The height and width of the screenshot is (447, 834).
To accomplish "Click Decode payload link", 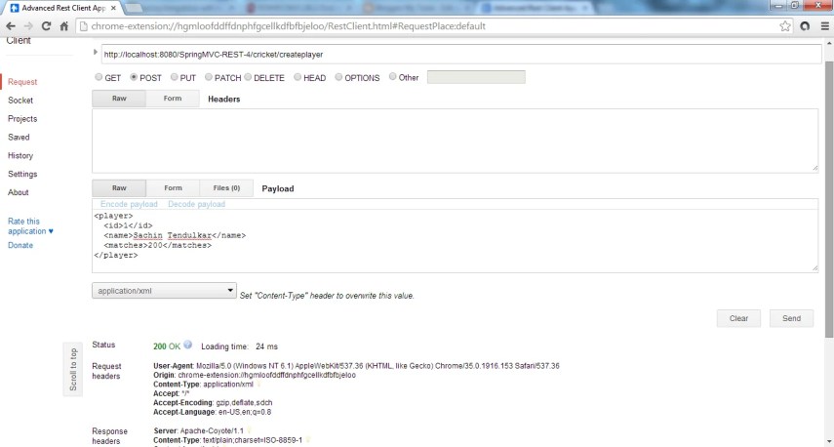I will coord(196,204).
